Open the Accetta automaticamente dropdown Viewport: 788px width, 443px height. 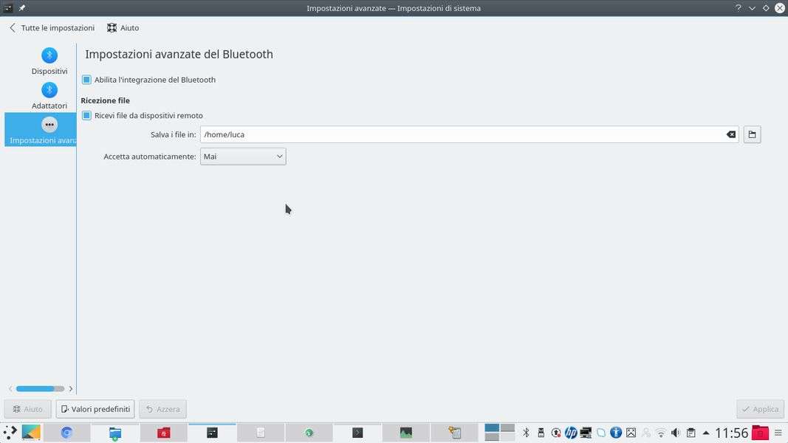243,157
